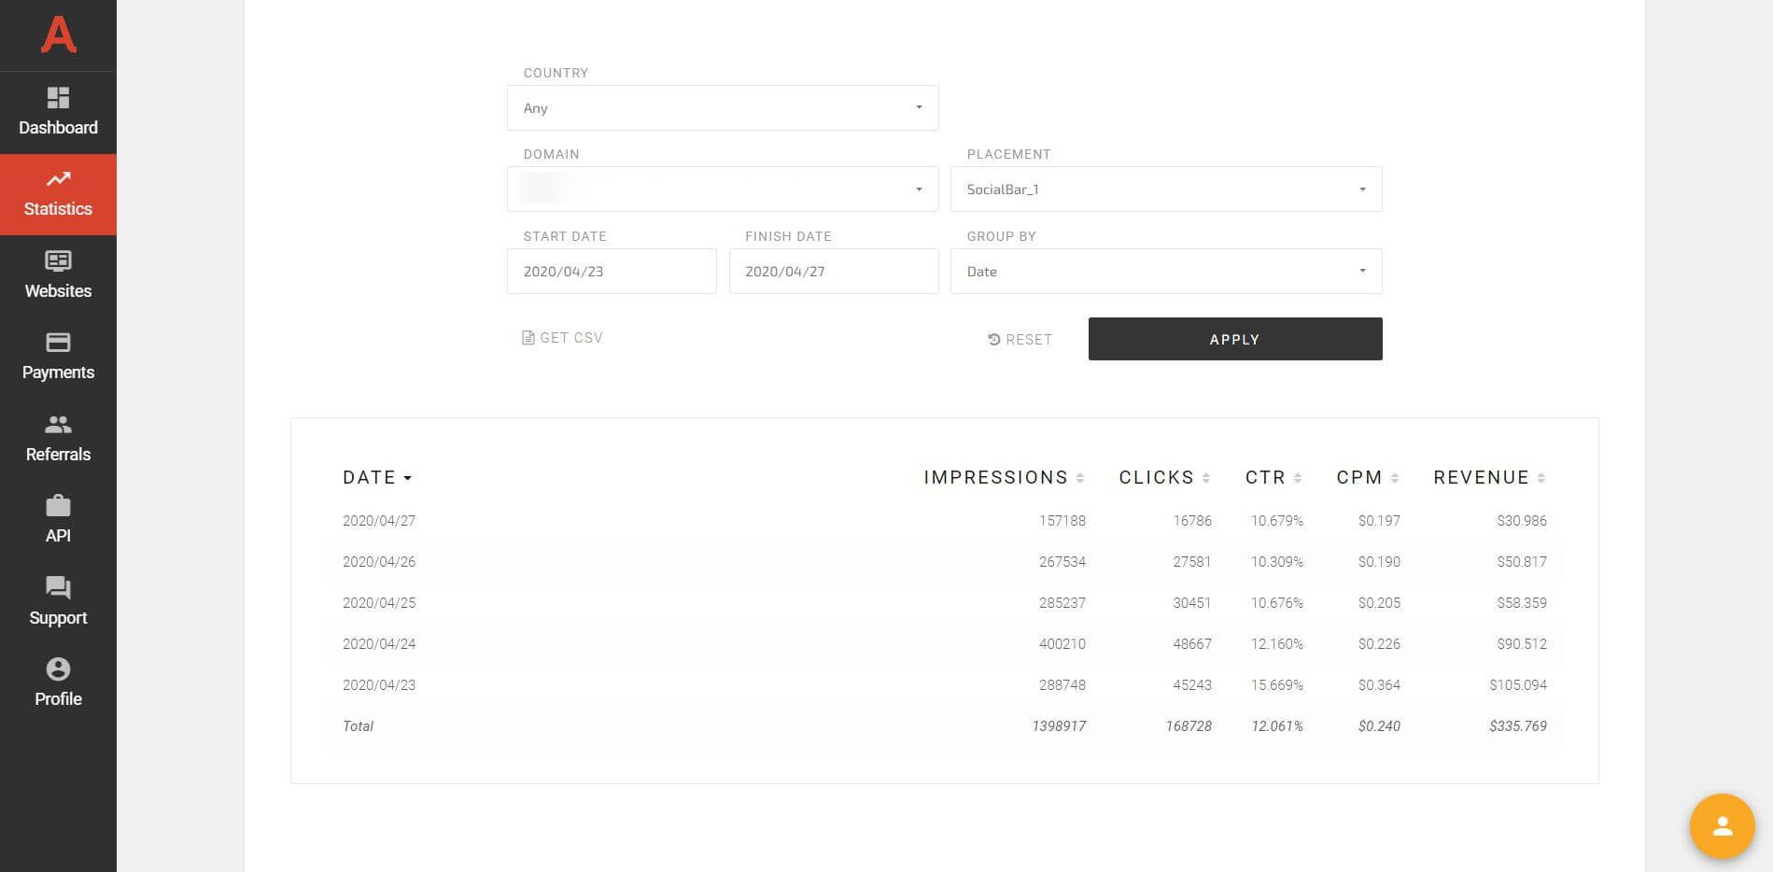Expand the Placement dropdown showing SocialBar_1
1773x872 pixels.
1362,189
